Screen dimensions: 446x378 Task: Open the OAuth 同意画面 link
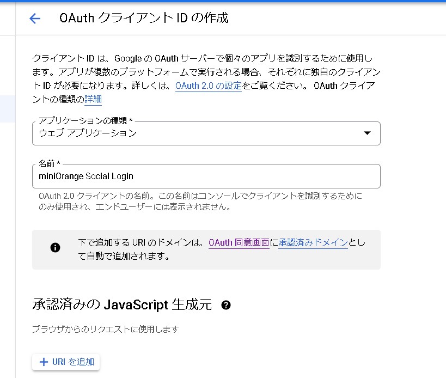click(x=239, y=243)
